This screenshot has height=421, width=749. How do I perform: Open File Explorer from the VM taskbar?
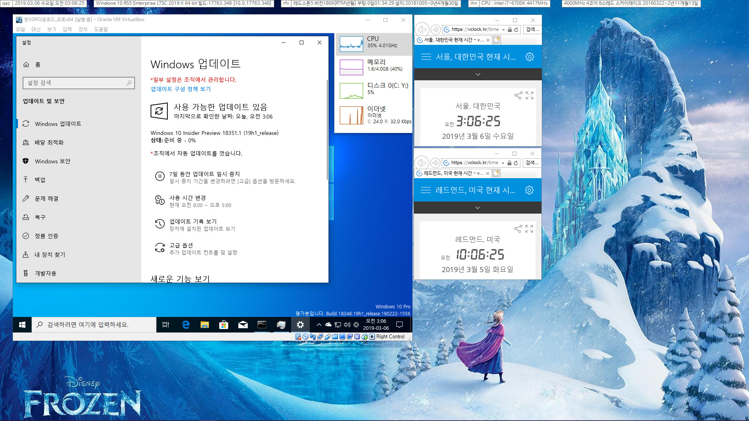tap(205, 325)
